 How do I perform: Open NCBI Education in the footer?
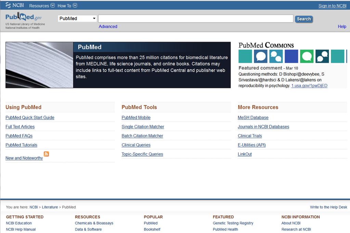[19, 223]
